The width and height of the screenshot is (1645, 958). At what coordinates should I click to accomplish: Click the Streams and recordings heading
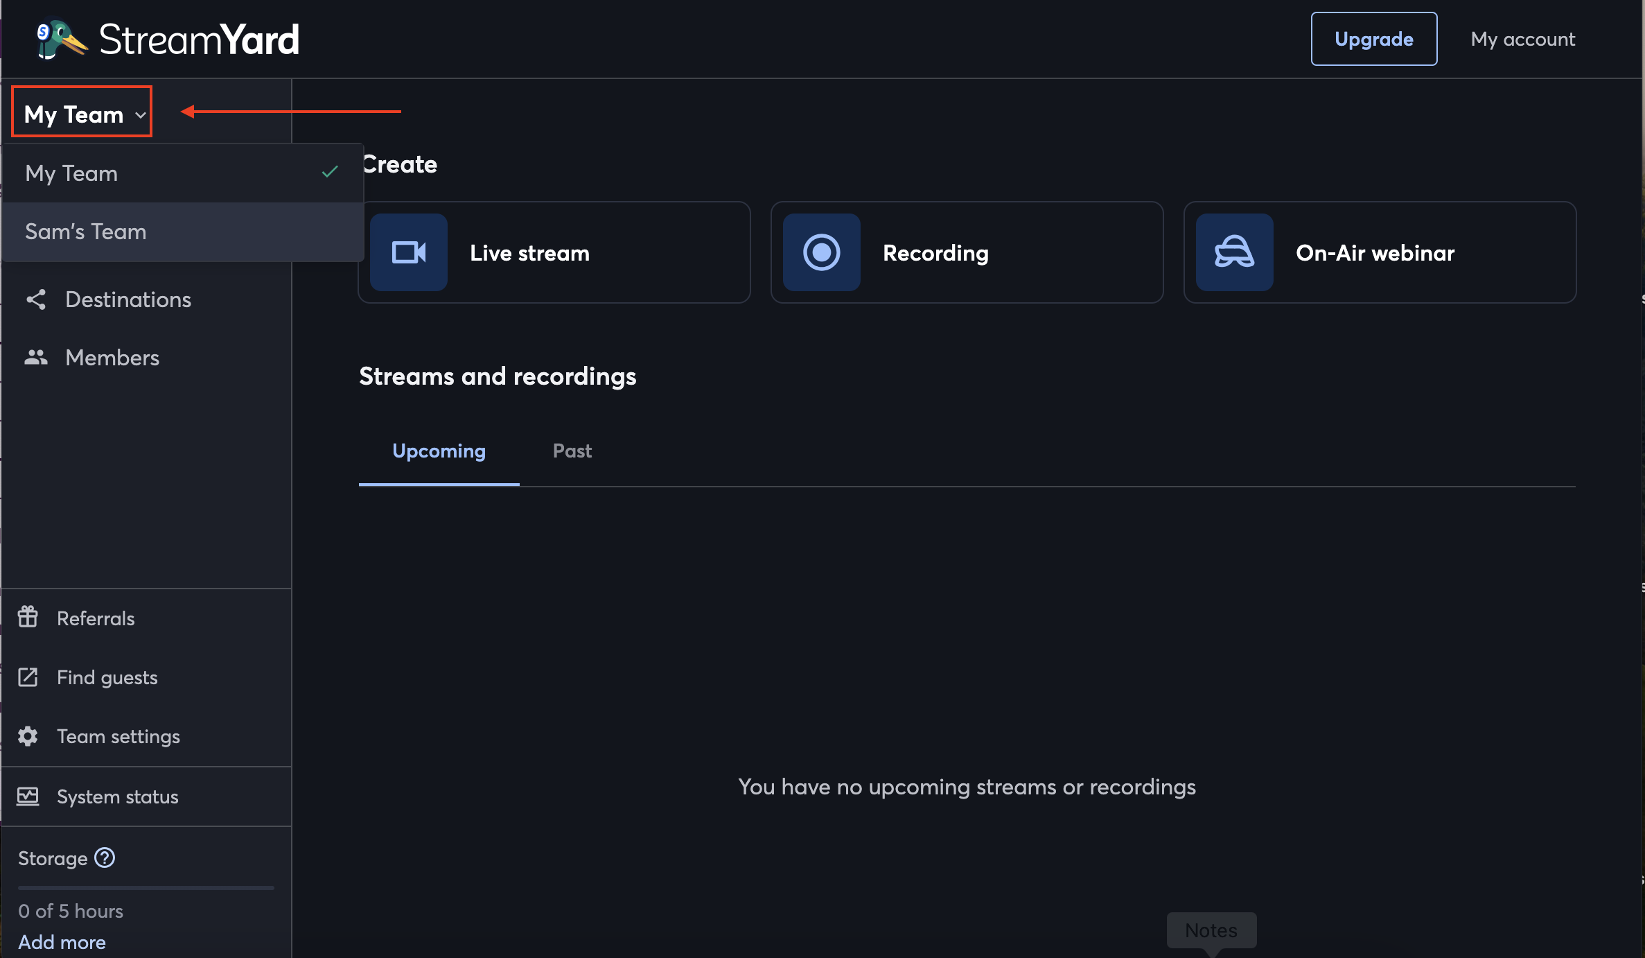498,376
